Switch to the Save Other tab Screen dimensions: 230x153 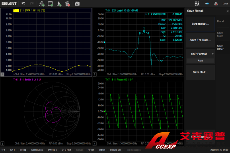pyautogui.click(x=220, y=47)
